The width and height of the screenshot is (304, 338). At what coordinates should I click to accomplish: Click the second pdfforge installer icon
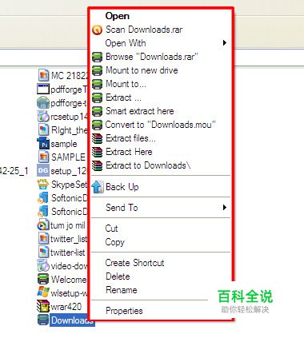coord(43,103)
